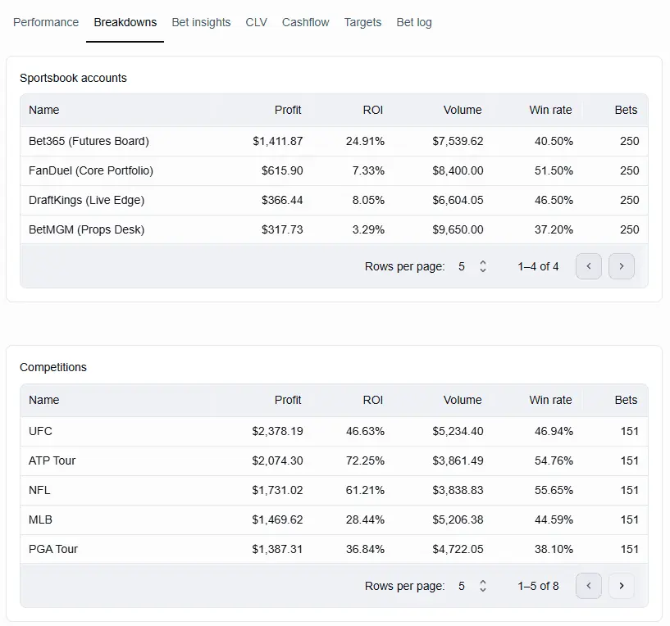
Task: Sort Sportsbook accounts by Volume column
Action: click(x=463, y=110)
